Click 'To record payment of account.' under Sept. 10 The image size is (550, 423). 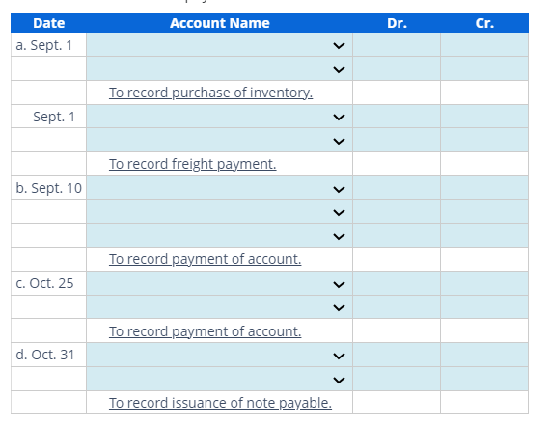point(206,259)
